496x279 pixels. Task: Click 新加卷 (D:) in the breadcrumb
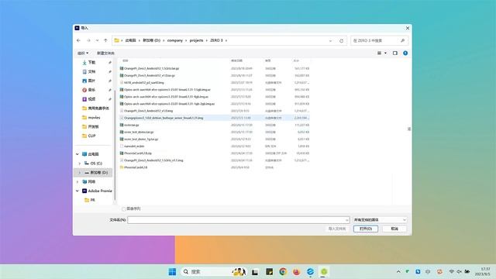pyautogui.click(x=152, y=40)
